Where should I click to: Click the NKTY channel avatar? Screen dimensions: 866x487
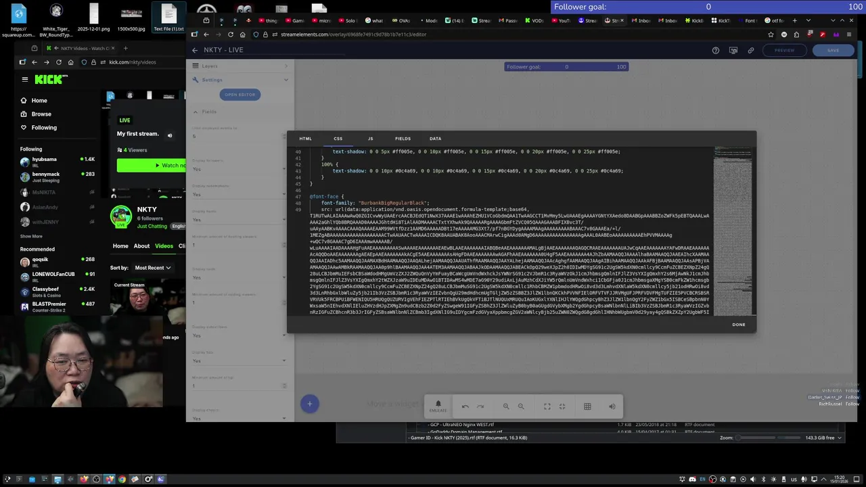point(121,216)
